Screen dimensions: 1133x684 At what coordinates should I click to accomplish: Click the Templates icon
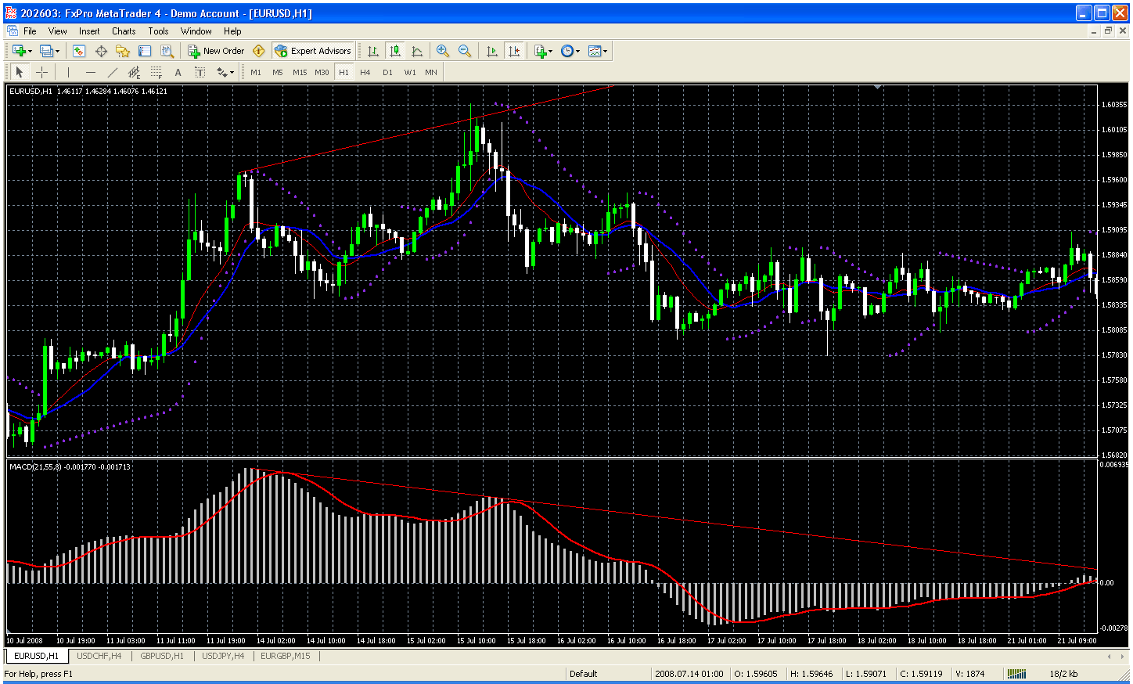(595, 51)
